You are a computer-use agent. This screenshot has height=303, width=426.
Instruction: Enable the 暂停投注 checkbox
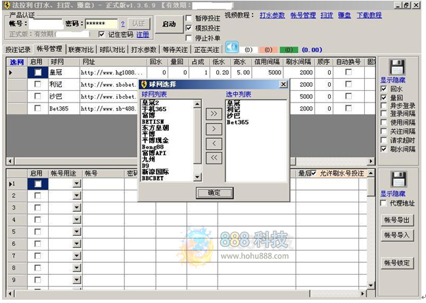tap(189, 18)
